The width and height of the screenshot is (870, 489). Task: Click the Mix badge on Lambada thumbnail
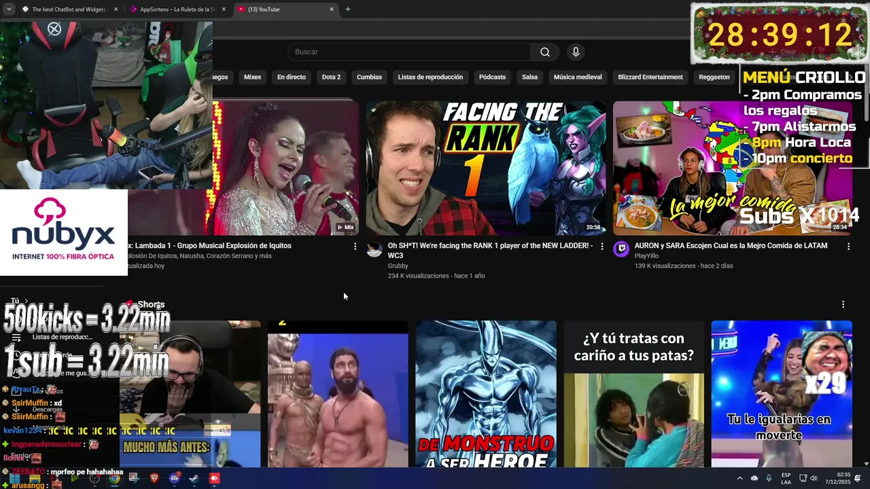[x=346, y=228]
